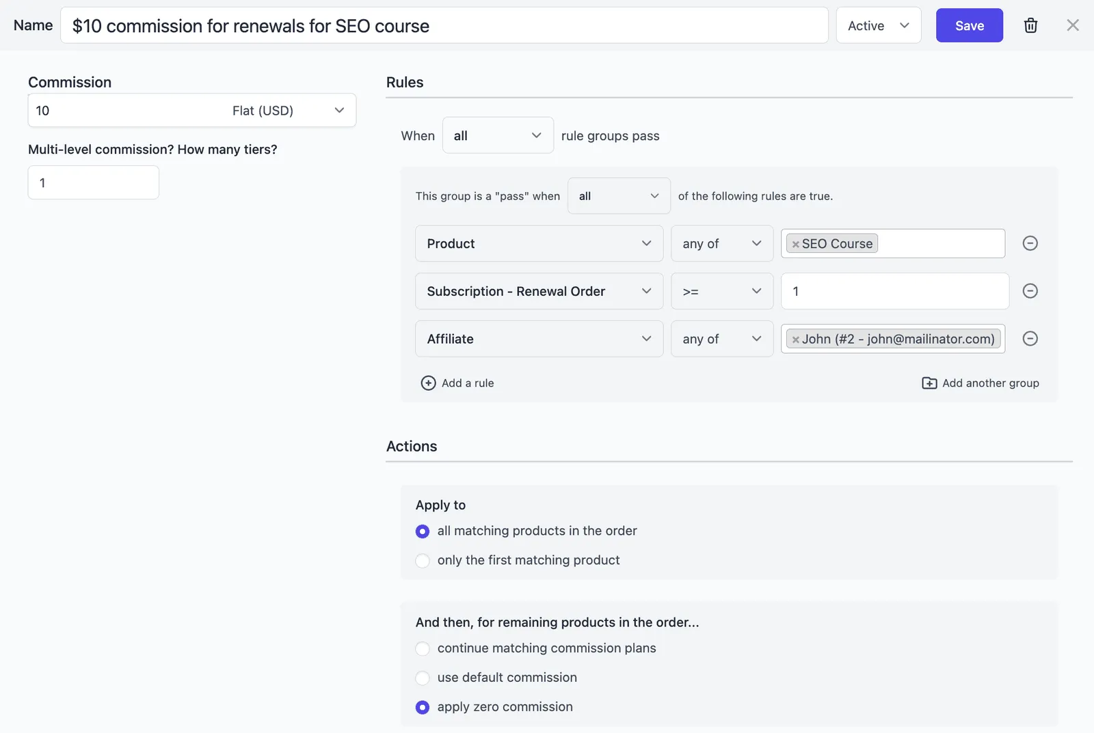This screenshot has width=1094, height=733.
Task: Open the Affiliate rule type dropdown
Action: point(539,340)
